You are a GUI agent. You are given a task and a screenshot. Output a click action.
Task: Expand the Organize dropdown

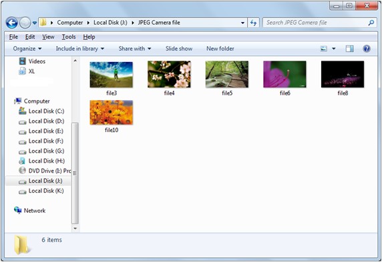point(27,49)
